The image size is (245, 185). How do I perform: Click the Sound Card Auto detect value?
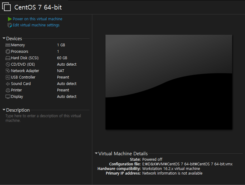67,84
